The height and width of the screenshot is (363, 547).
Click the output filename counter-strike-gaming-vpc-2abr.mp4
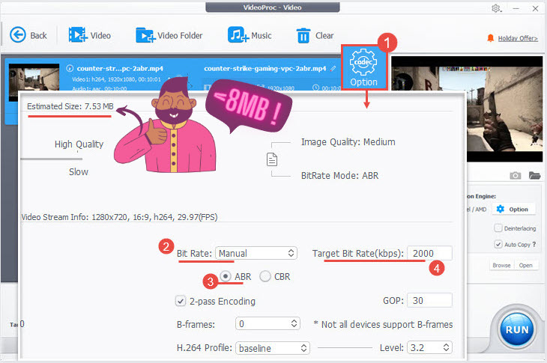(x=265, y=68)
